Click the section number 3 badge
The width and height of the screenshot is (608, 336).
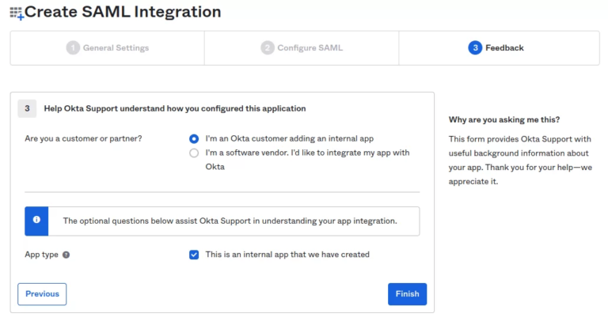point(27,108)
